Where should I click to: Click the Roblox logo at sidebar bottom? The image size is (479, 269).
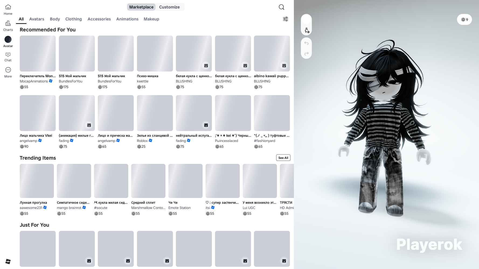(8, 261)
